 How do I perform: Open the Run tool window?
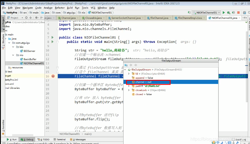tap(12, 140)
